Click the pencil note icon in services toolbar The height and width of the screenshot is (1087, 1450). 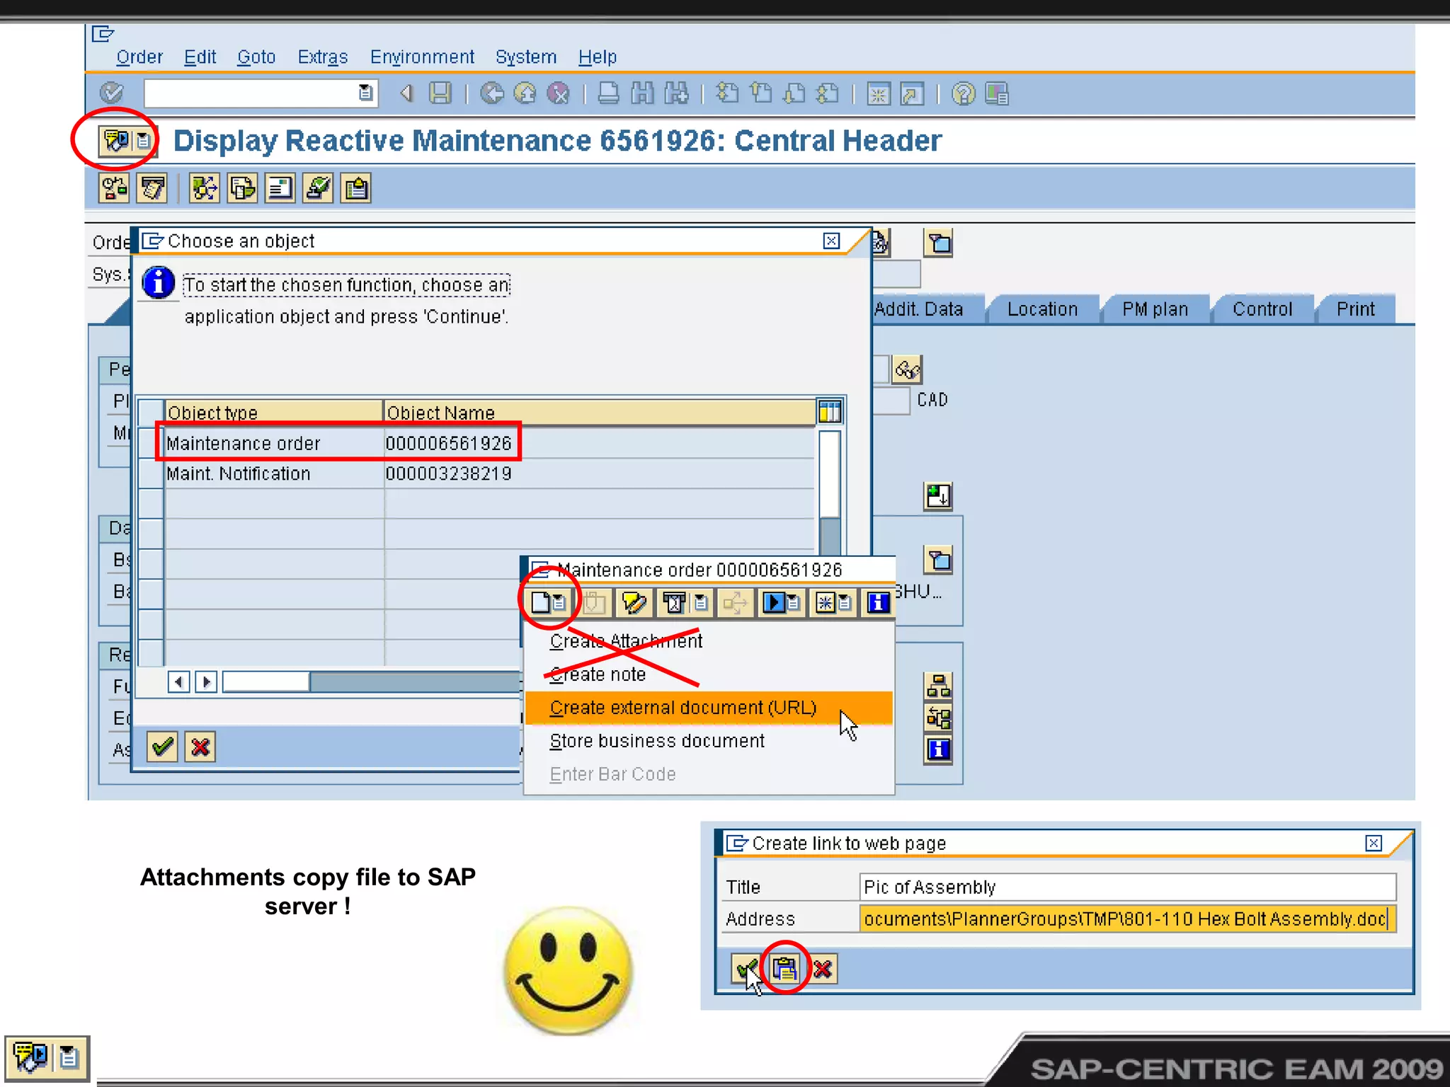coord(634,602)
